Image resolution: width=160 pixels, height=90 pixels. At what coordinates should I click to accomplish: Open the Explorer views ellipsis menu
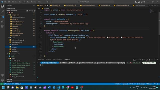click(34, 5)
